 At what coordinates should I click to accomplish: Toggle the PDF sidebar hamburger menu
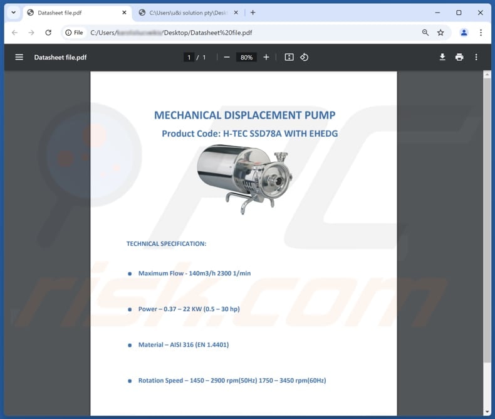[x=19, y=57]
